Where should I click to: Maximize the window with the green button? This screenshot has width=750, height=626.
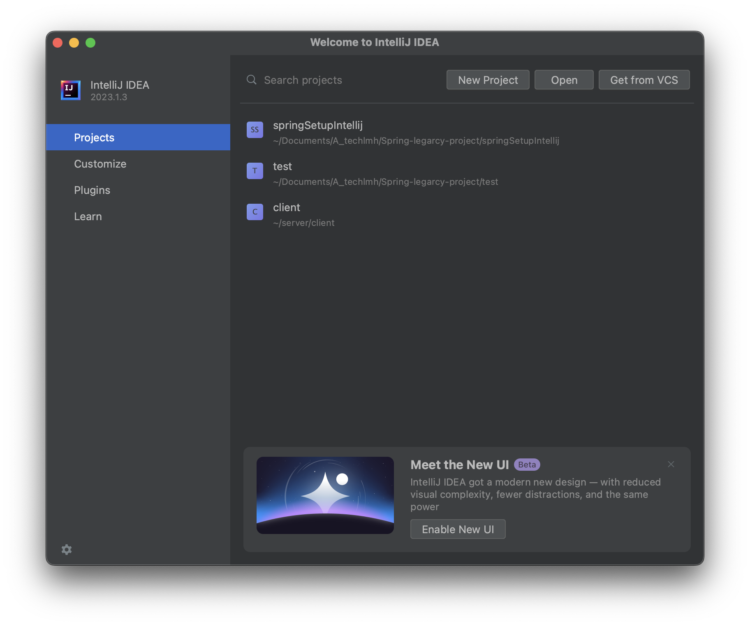[x=90, y=43]
